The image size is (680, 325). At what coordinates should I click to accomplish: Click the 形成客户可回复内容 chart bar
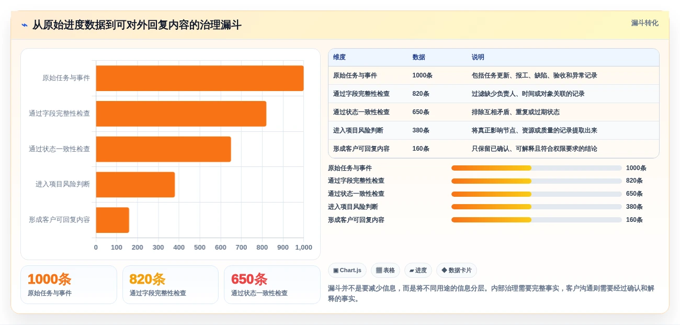pos(112,220)
